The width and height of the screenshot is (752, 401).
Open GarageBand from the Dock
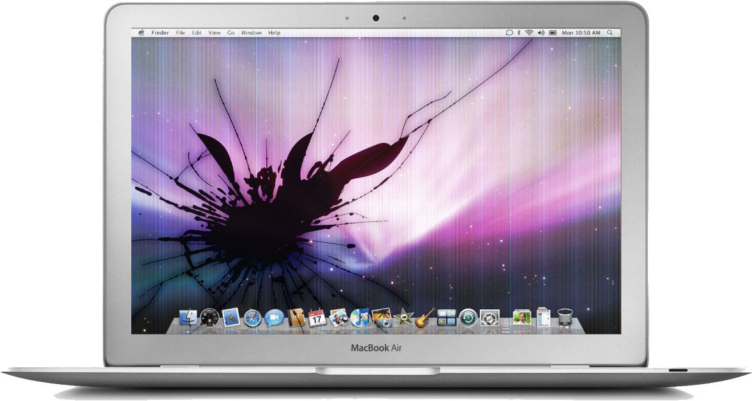click(x=425, y=317)
